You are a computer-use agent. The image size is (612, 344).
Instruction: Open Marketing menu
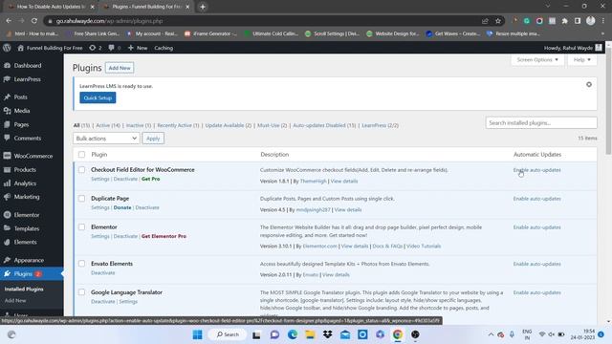[x=27, y=197]
